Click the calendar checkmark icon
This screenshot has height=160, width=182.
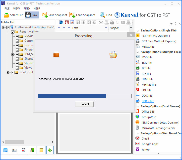click(72, 22)
